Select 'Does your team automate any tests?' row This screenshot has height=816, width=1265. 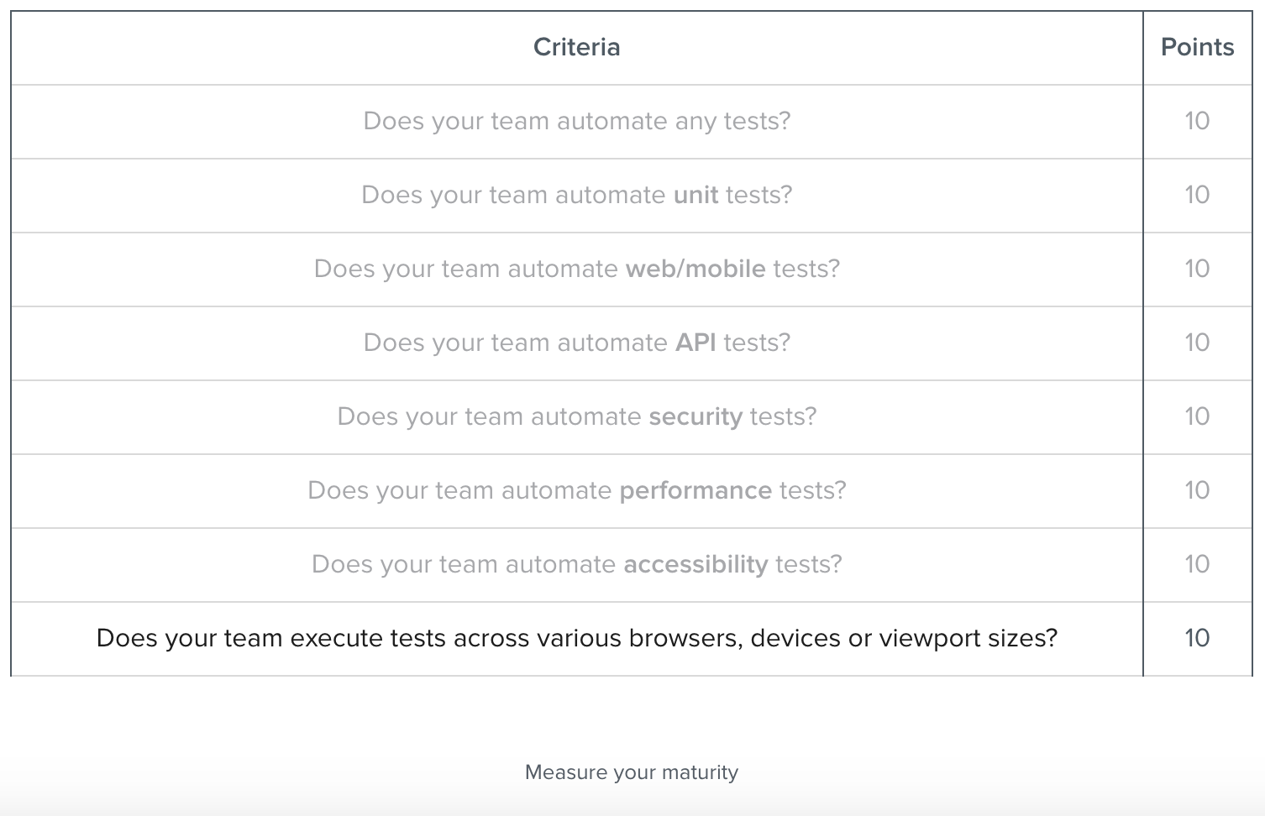[576, 121]
